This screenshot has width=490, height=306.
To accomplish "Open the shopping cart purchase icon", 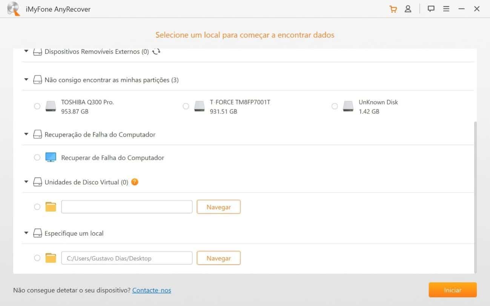I will point(393,9).
